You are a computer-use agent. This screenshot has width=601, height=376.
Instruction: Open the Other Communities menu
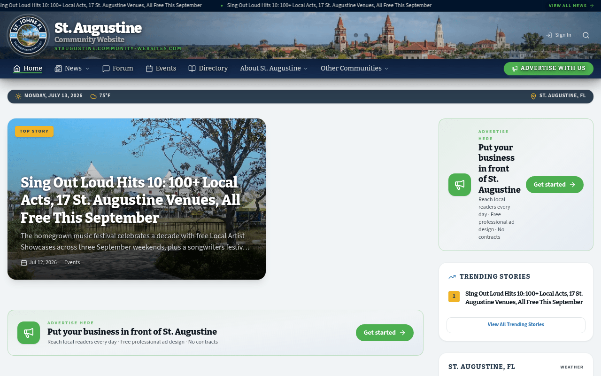(x=355, y=69)
